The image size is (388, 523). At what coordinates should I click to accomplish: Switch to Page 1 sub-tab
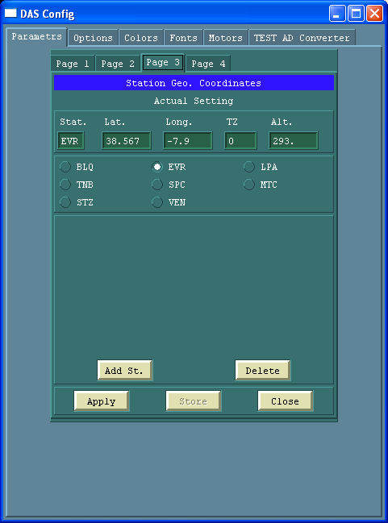tap(73, 64)
